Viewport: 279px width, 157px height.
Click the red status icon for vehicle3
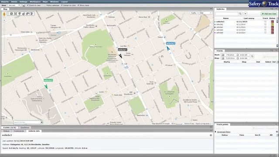pyautogui.click(x=272, y=21)
